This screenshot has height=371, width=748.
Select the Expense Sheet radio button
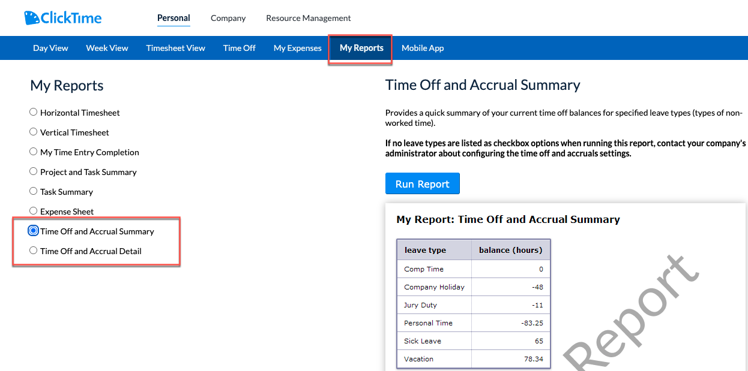[x=34, y=211]
